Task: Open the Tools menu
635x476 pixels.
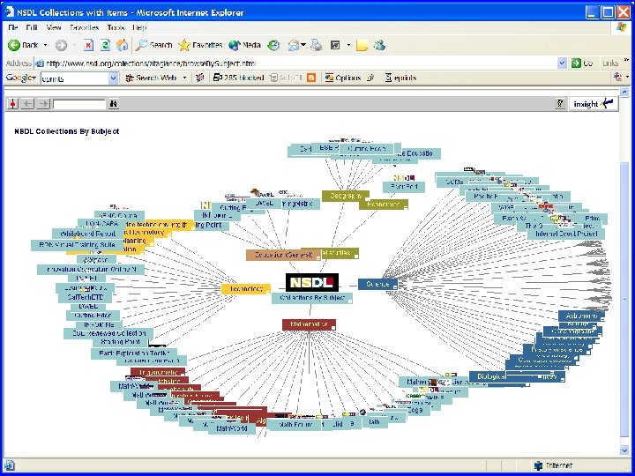Action: point(116,27)
